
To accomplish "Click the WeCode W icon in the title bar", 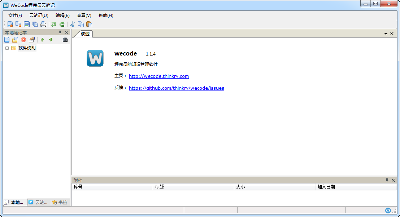I will (6, 5).
